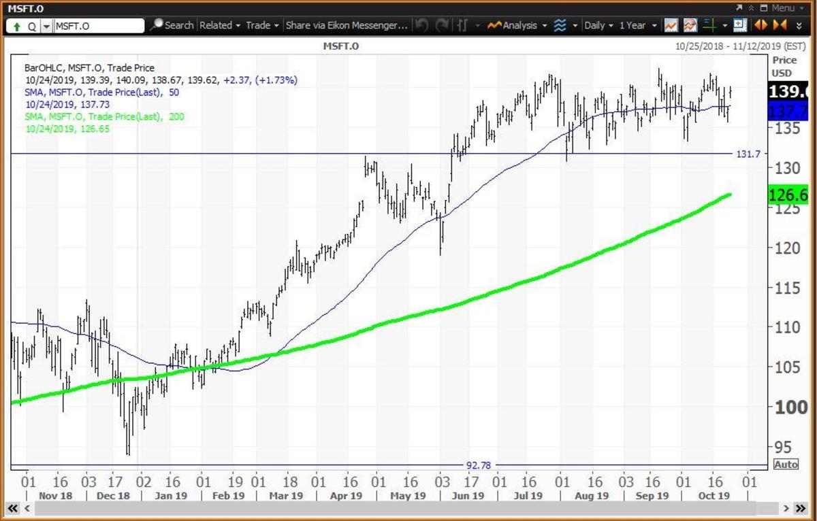Image resolution: width=817 pixels, height=521 pixels.
Task: Open the dropdown beside the Q symbol
Action: [x=46, y=26]
